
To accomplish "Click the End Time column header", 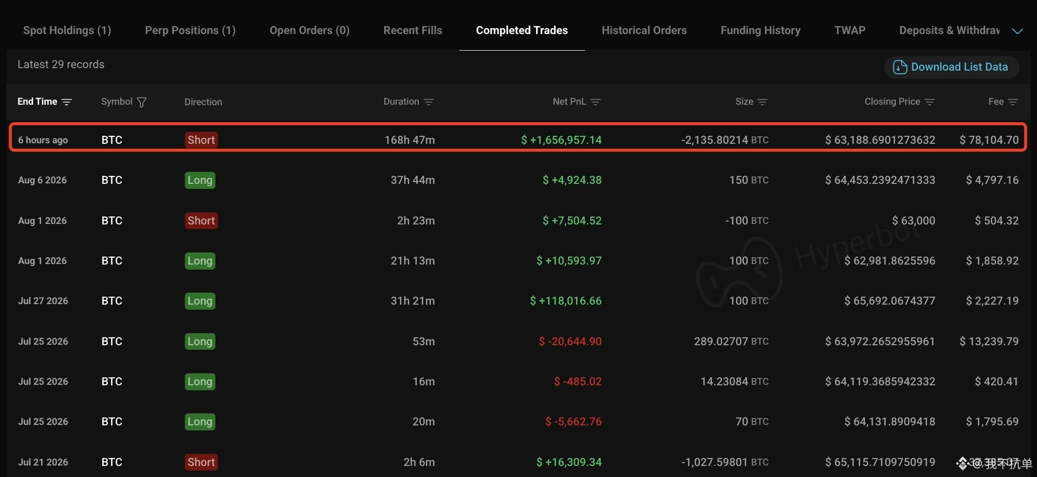I will 38,102.
